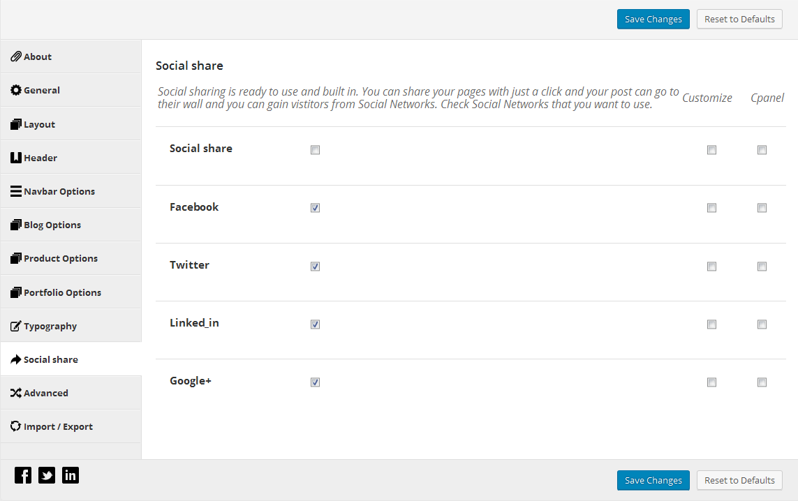Tick Cpanel checkbox in Google+ row

click(762, 382)
